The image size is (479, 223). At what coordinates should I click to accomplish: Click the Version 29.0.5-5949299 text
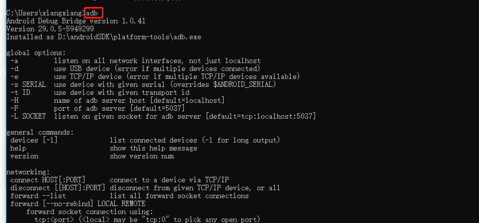pyautogui.click(x=50, y=29)
